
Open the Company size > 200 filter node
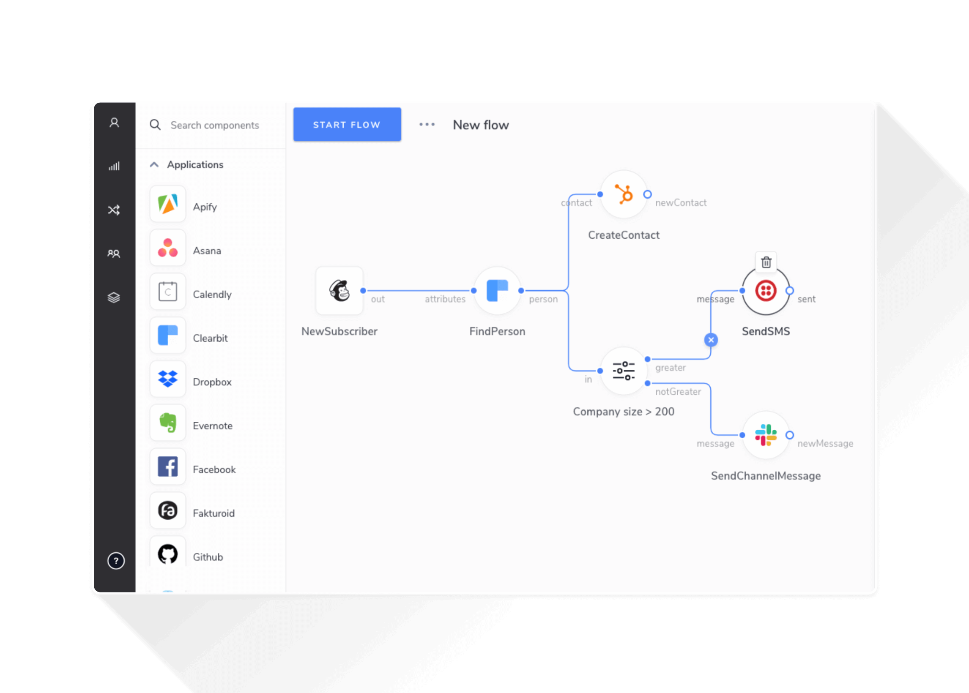(x=623, y=371)
